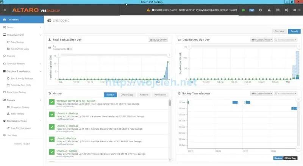
Task: Open the Windows Server 2012 R2 - Backup entry
Action: click(x=76, y=101)
